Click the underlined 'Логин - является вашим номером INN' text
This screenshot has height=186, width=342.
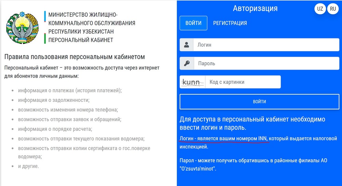pyautogui.click(x=223, y=138)
